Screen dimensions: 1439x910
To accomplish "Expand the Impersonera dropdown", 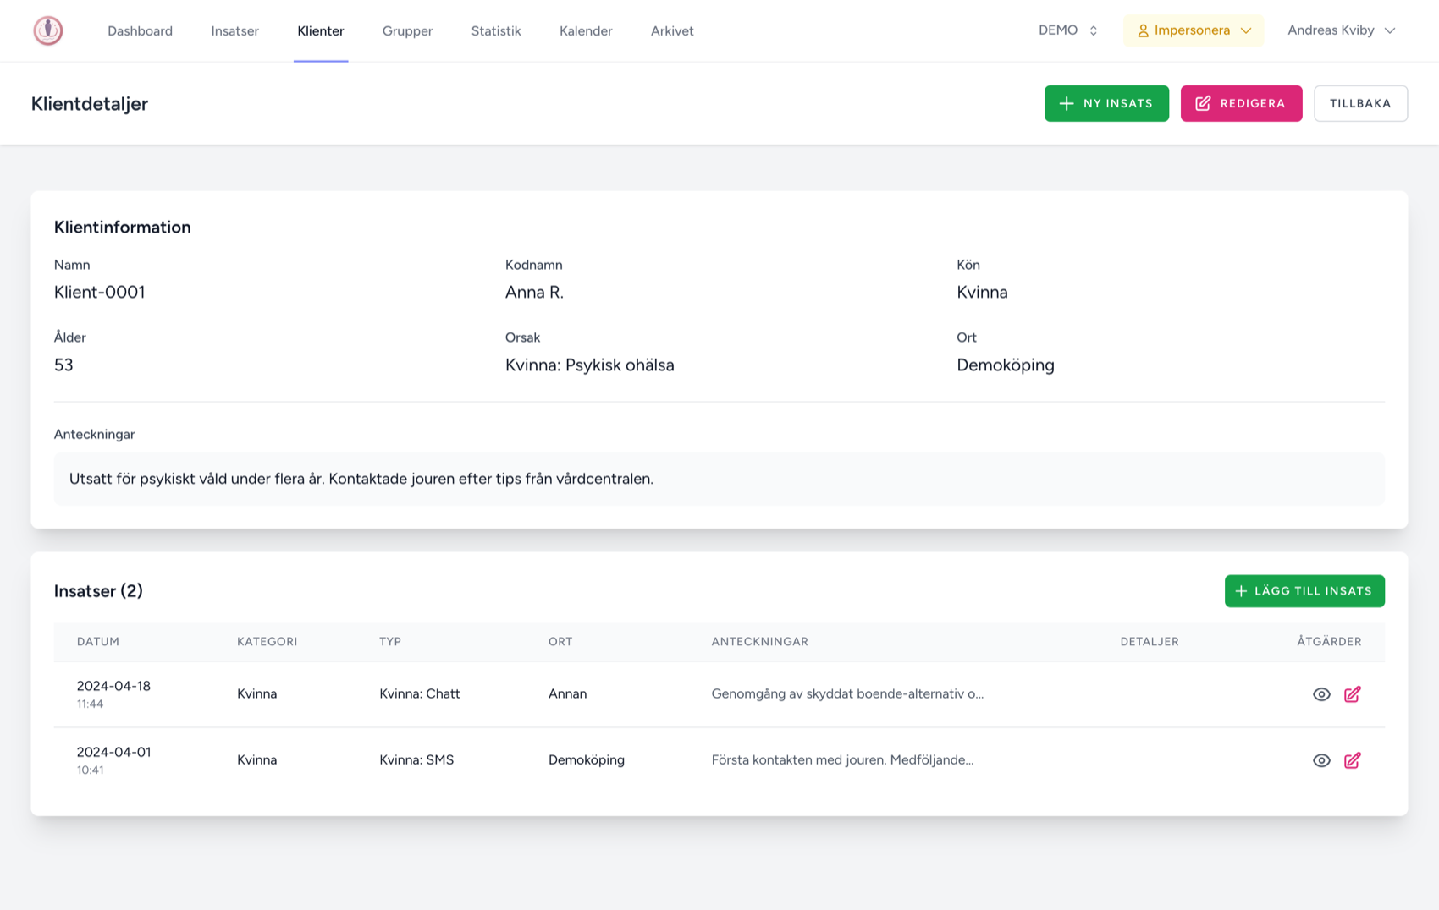I will 1194,30.
